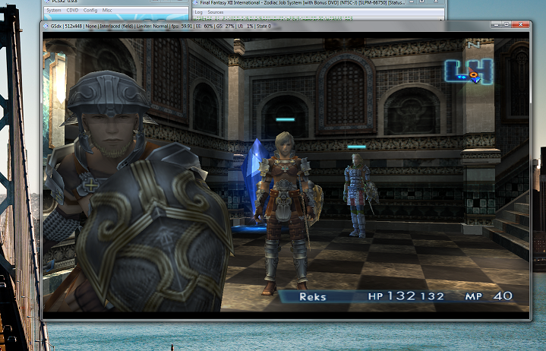Click the minimap icon in the game
This screenshot has width=546, height=351.
tap(469, 71)
